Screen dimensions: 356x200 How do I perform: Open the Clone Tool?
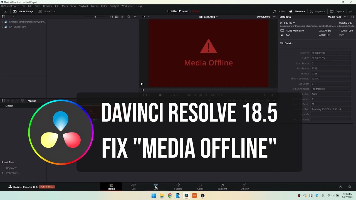coord(46,11)
